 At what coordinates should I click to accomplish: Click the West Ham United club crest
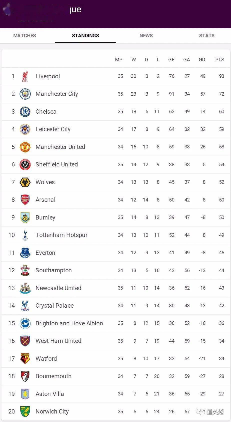[x=25, y=341]
